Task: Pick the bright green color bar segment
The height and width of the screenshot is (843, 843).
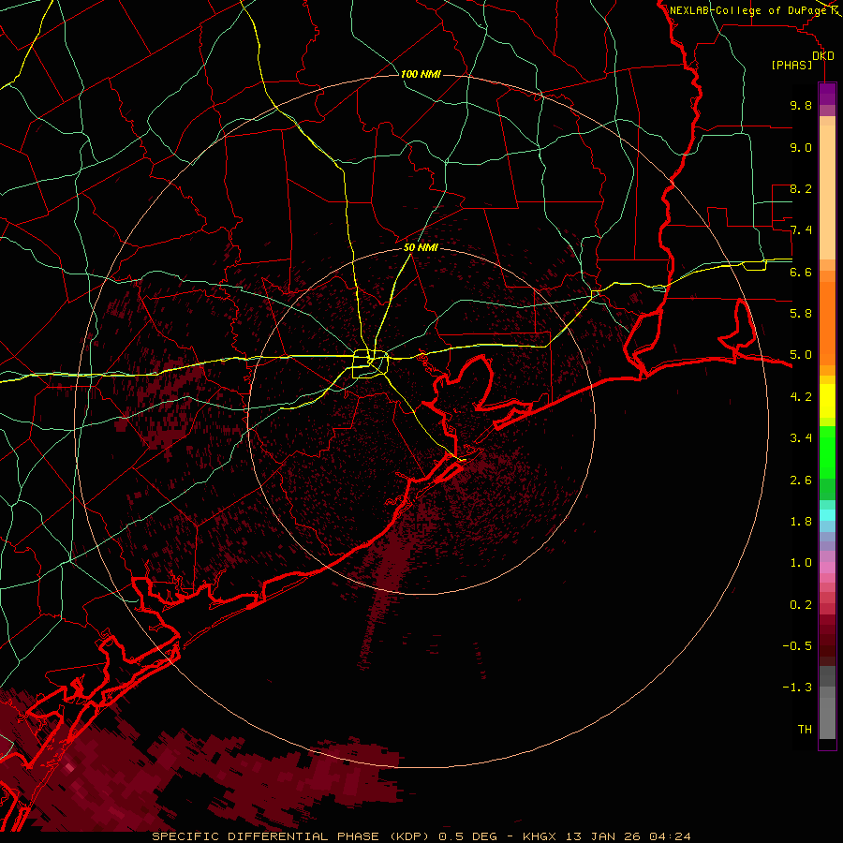Action: pyautogui.click(x=827, y=451)
